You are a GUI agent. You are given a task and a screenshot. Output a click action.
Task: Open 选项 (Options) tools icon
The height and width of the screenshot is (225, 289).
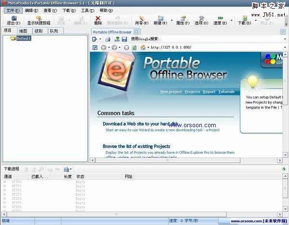(x=201, y=20)
